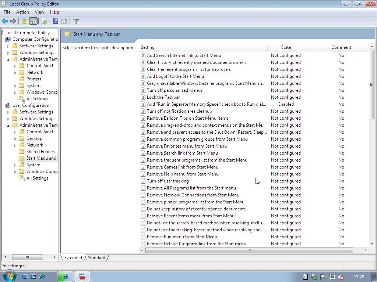The image size is (377, 282).
Task: Click the Show Desktop taskbar monitor icon
Action: 25,276
